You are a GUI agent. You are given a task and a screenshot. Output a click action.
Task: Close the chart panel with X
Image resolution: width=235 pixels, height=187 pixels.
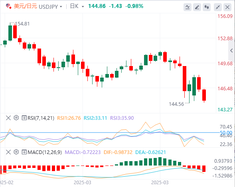[227, 7]
